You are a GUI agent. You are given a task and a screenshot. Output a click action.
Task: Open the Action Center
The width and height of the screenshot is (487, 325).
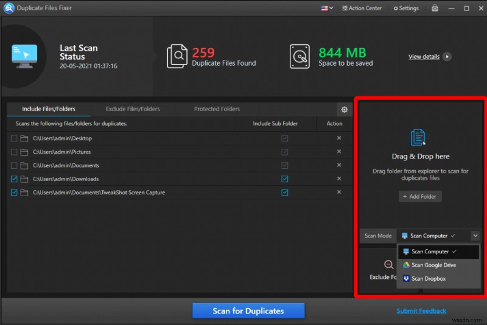click(362, 8)
